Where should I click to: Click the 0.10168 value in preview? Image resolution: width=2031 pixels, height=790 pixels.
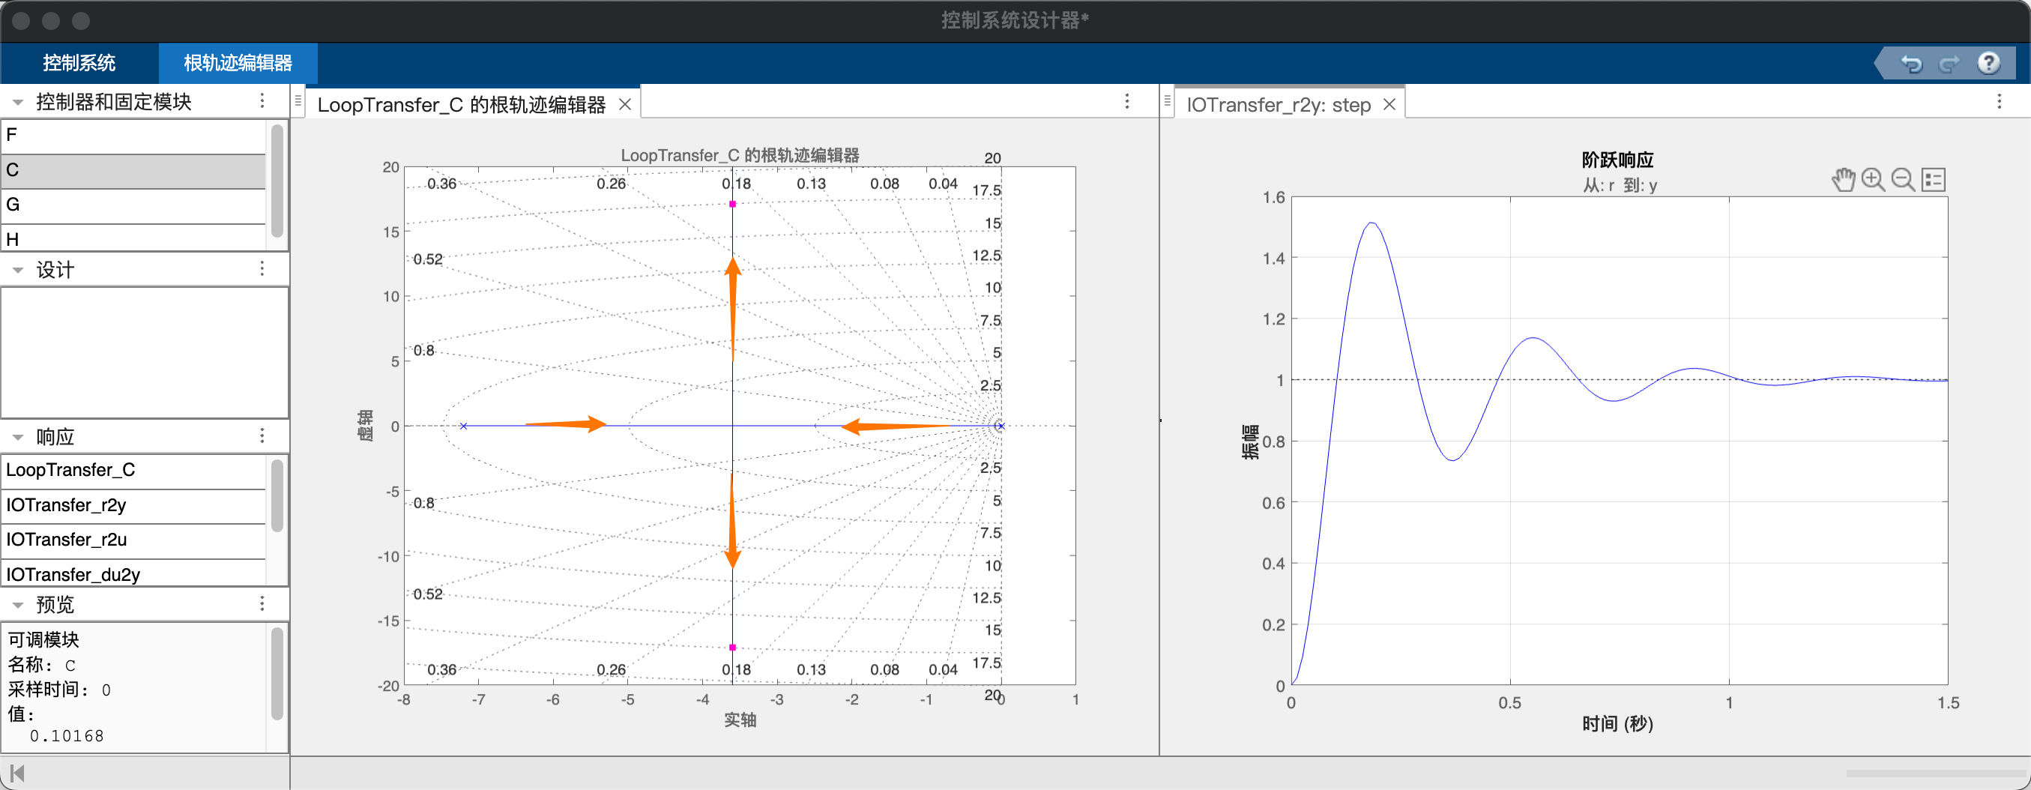pyautogui.click(x=67, y=735)
